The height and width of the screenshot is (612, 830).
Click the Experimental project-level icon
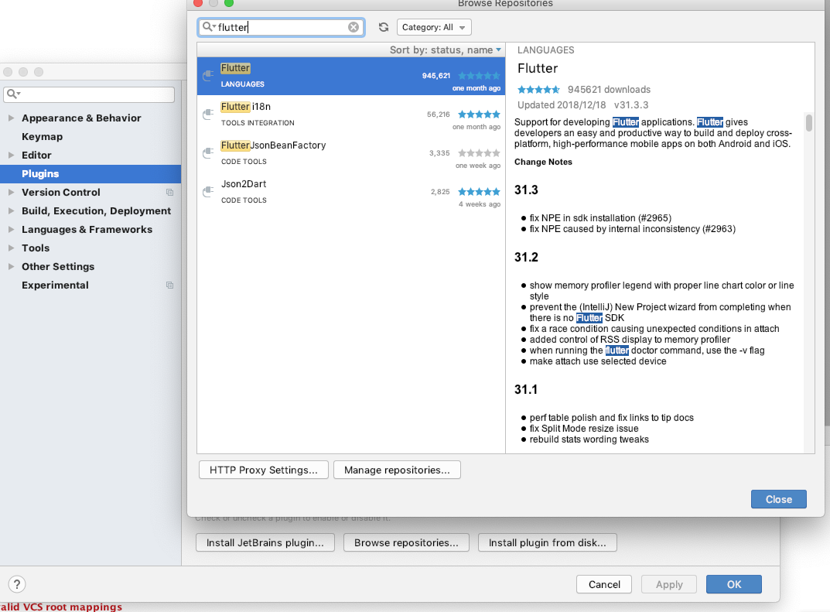point(169,285)
